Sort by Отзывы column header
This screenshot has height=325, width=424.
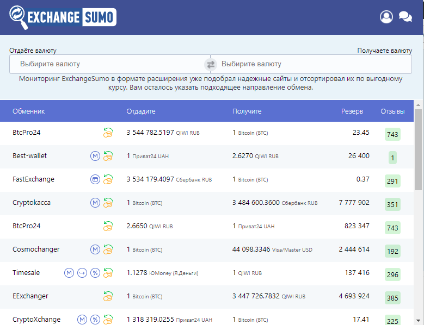click(392, 111)
